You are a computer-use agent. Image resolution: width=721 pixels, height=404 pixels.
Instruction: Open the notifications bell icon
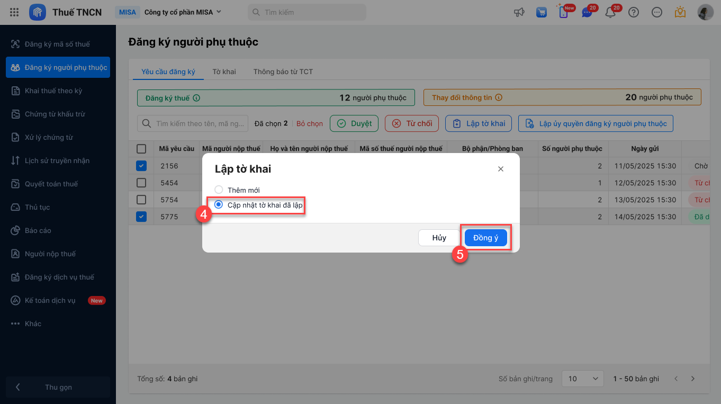point(610,12)
